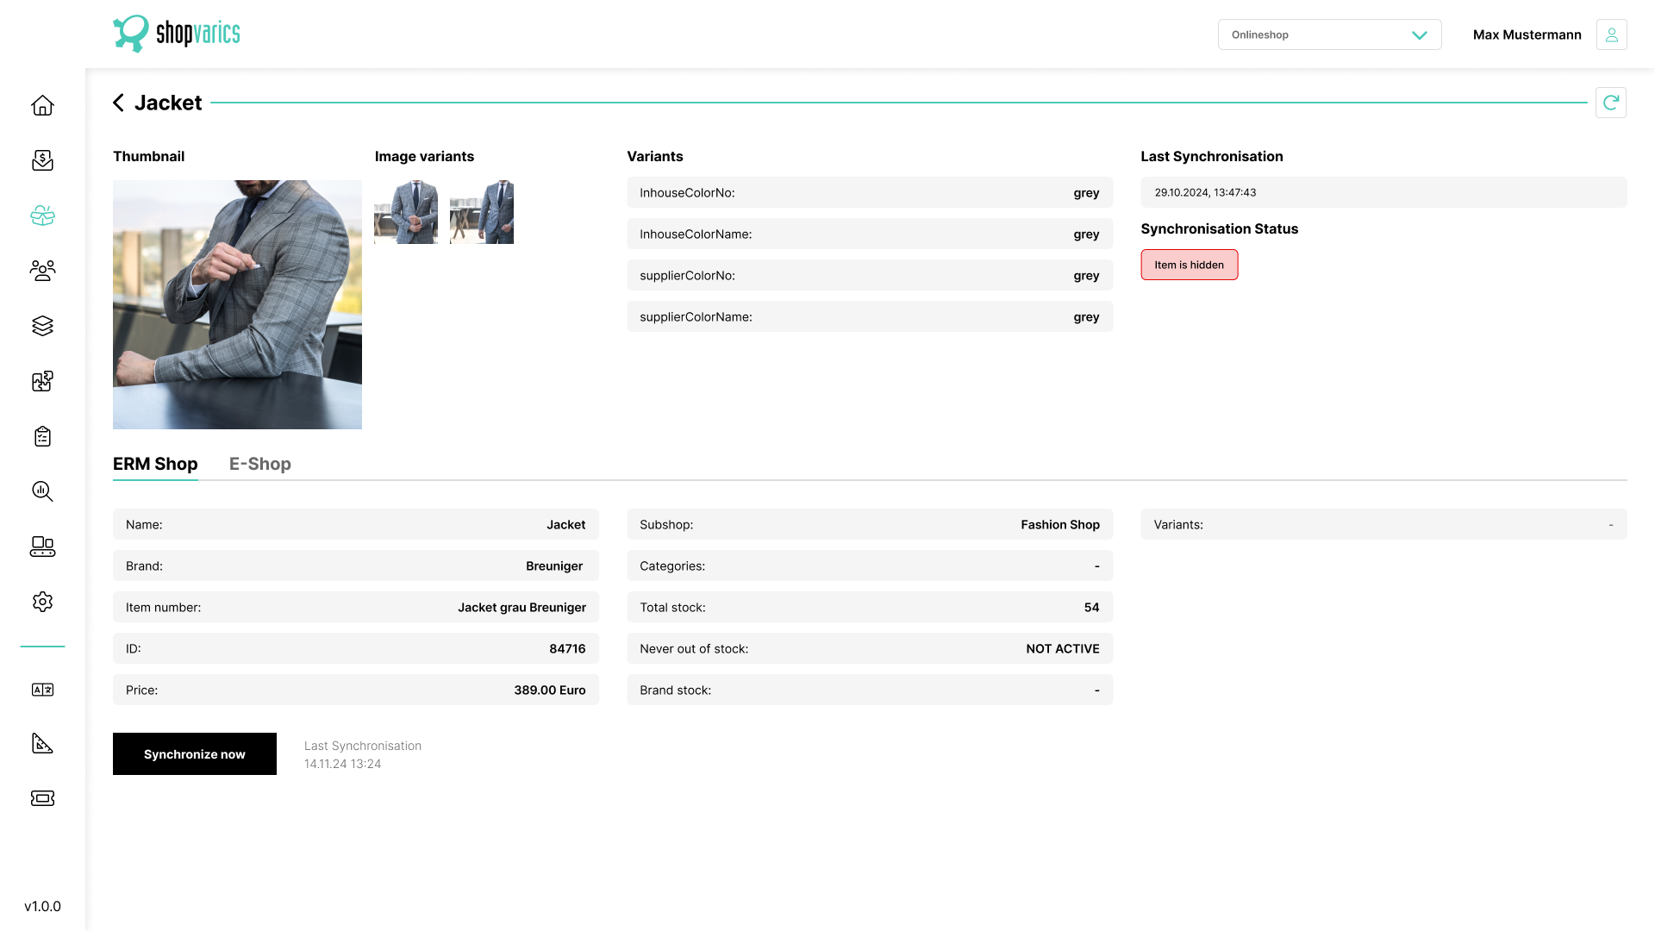Go back with the arrow before Jacket
This screenshot has width=1655, height=931.
click(x=118, y=103)
